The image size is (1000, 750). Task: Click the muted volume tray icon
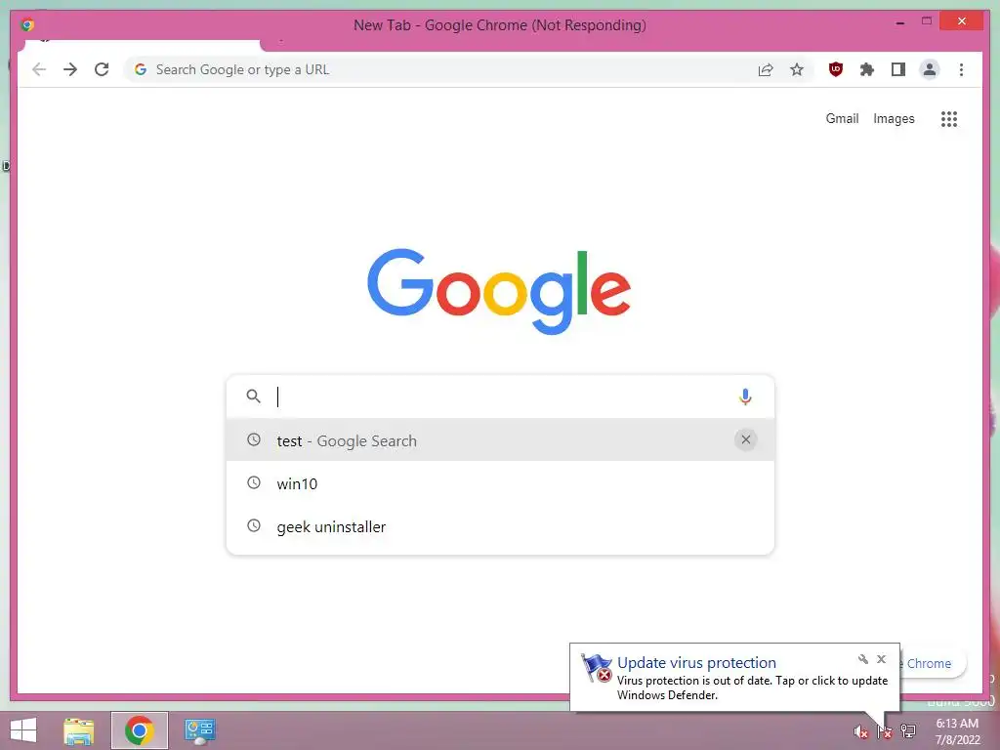(860, 731)
